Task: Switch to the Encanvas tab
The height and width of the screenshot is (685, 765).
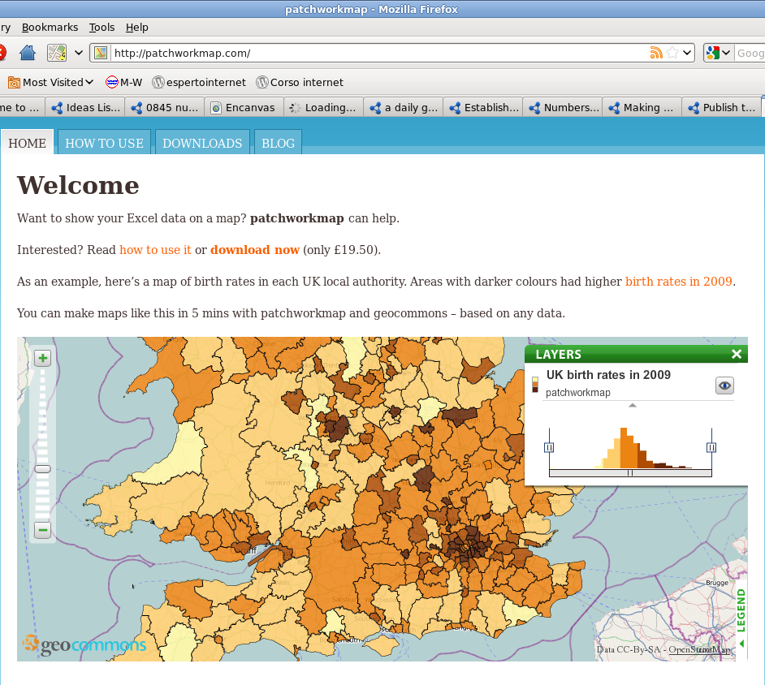Action: click(244, 108)
